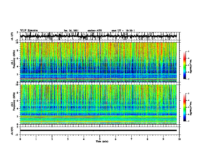Click the ch.1 spectrogram 6 kHz tick label
The height and width of the screenshot is (156, 202).
[x=18, y=59]
